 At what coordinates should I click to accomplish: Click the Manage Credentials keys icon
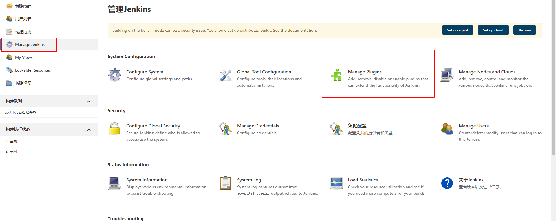(x=226, y=129)
